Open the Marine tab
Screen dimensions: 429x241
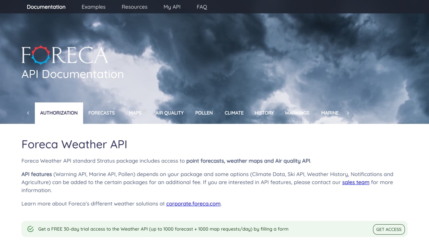tap(330, 113)
